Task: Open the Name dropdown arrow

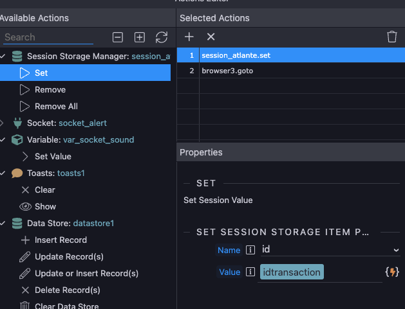Action: [x=396, y=250]
